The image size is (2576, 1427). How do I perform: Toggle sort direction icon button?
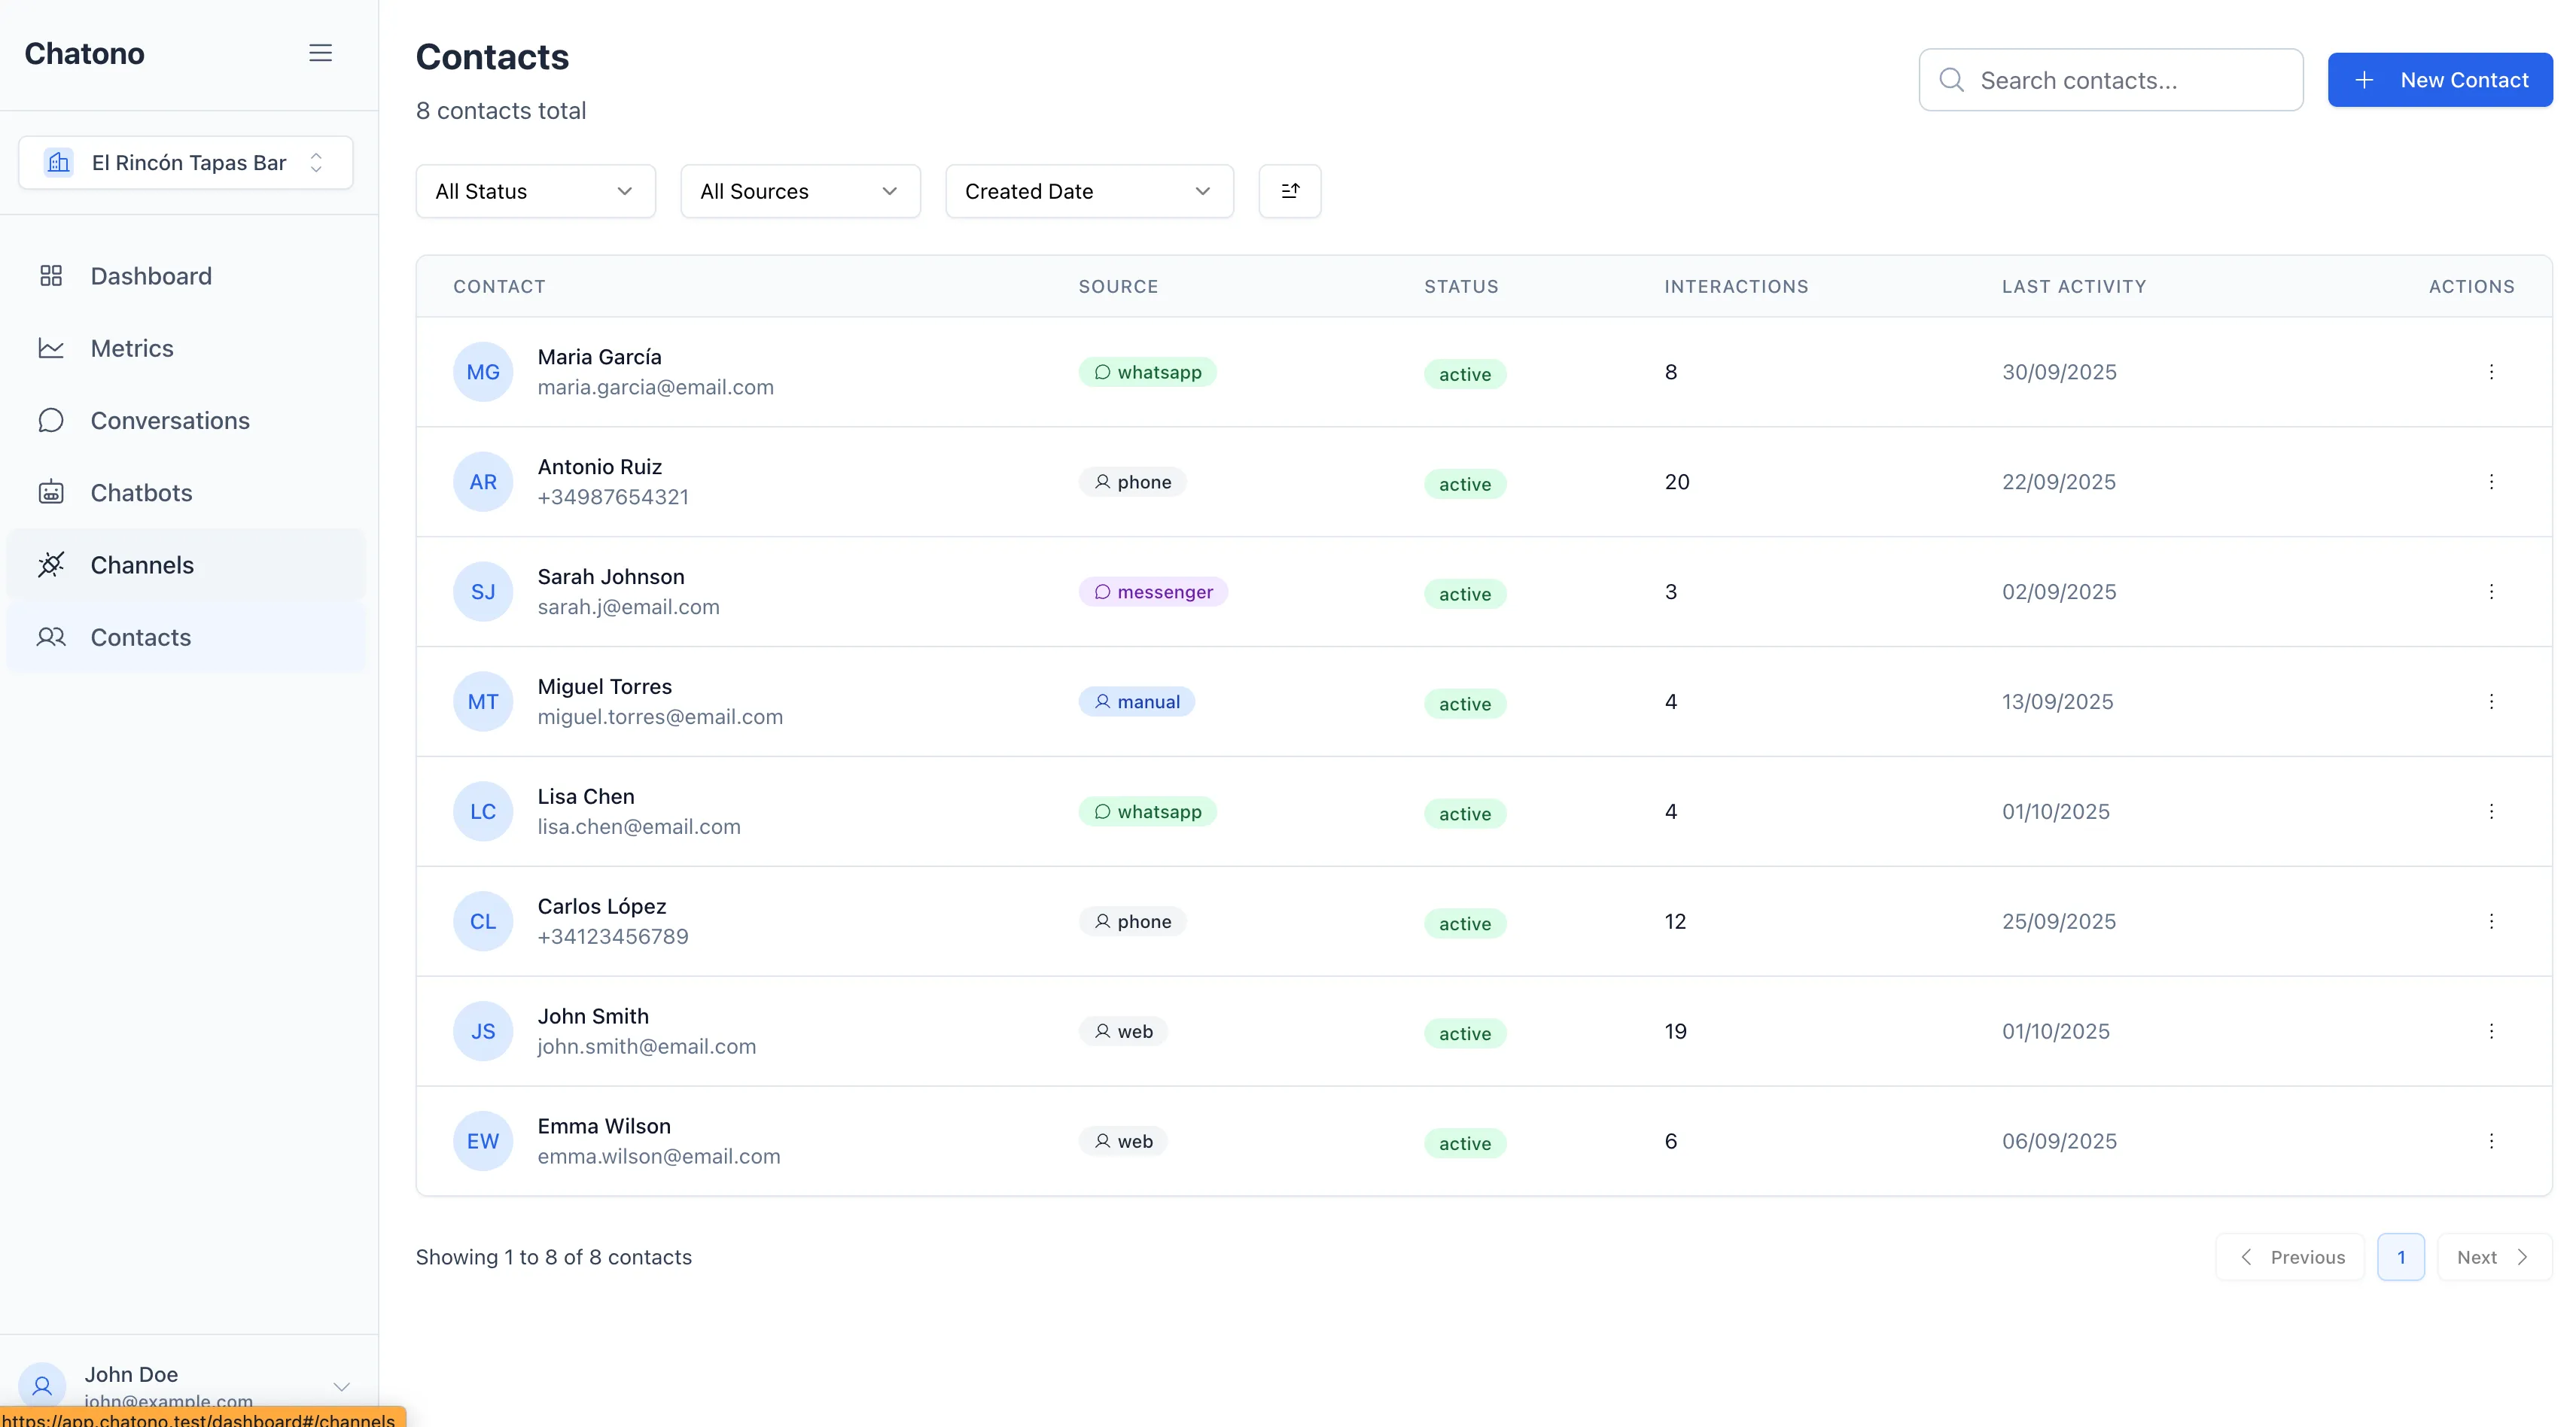pyautogui.click(x=1289, y=191)
